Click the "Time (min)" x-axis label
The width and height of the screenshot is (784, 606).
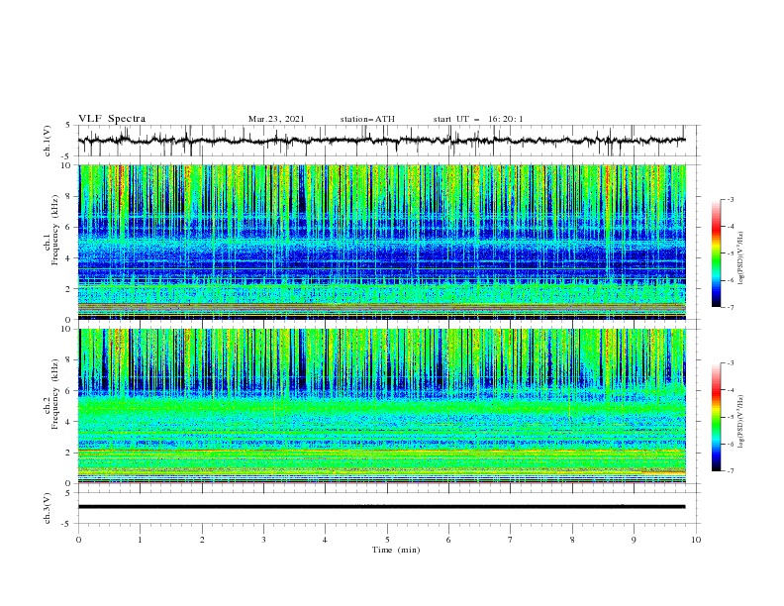pos(396,550)
